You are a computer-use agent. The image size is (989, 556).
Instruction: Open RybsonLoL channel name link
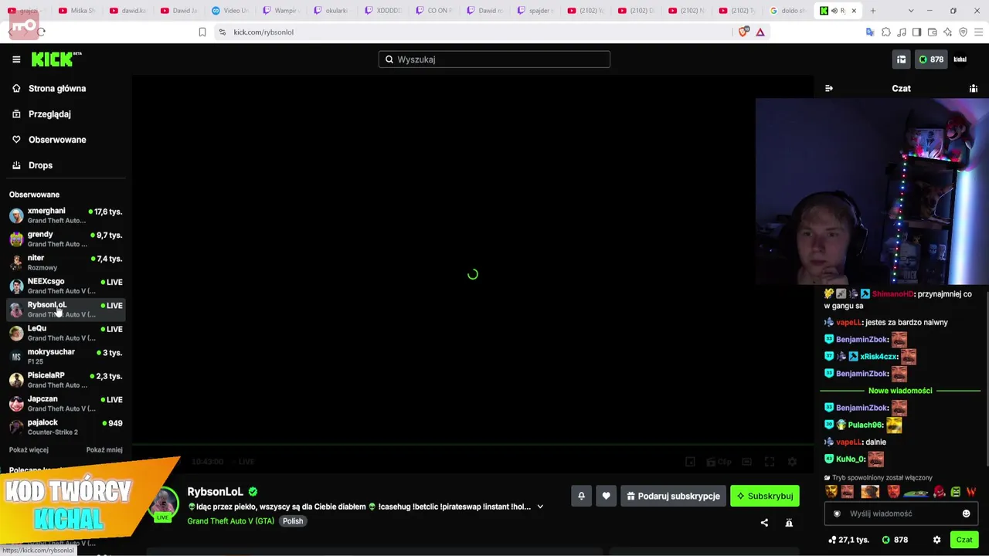coord(215,491)
